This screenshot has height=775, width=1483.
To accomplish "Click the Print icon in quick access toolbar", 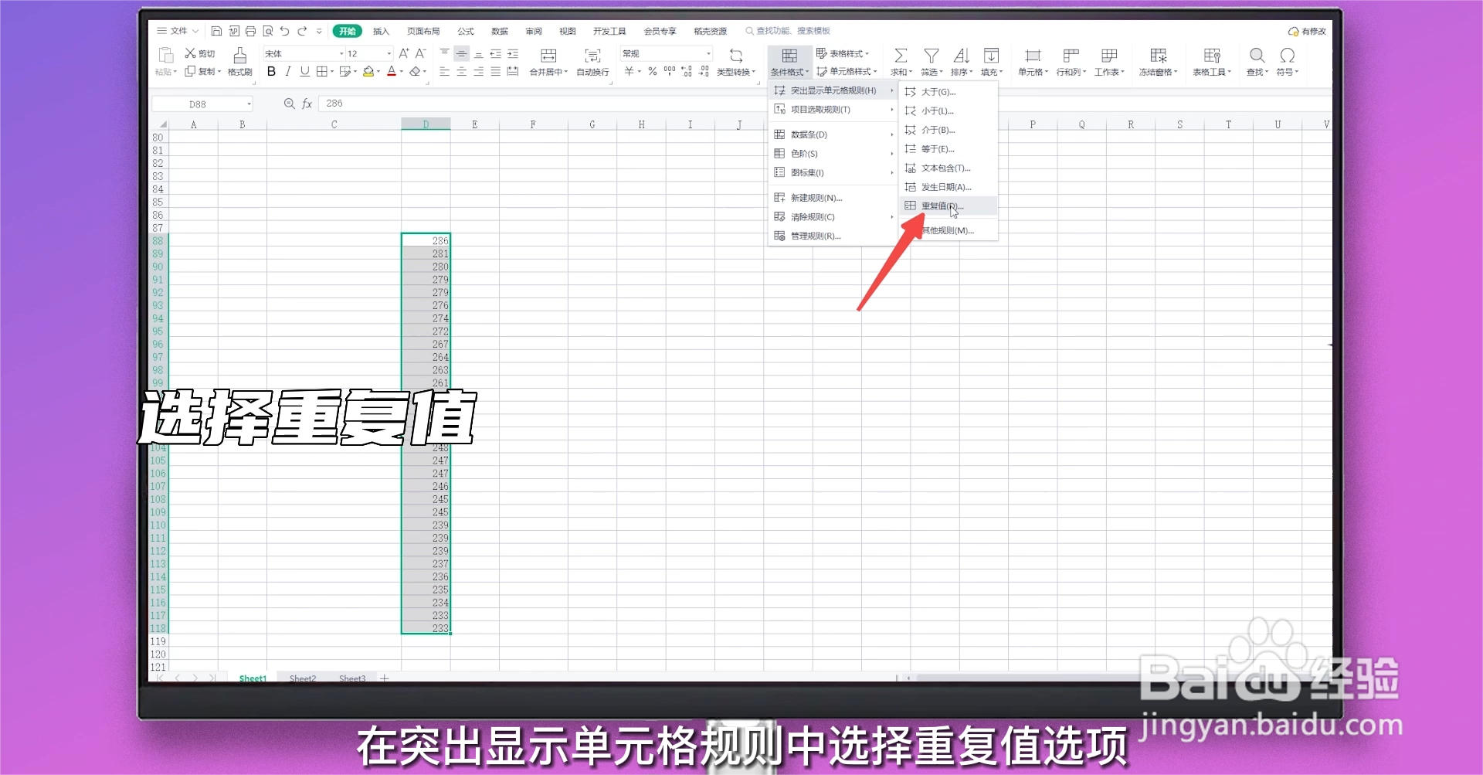I will click(250, 31).
